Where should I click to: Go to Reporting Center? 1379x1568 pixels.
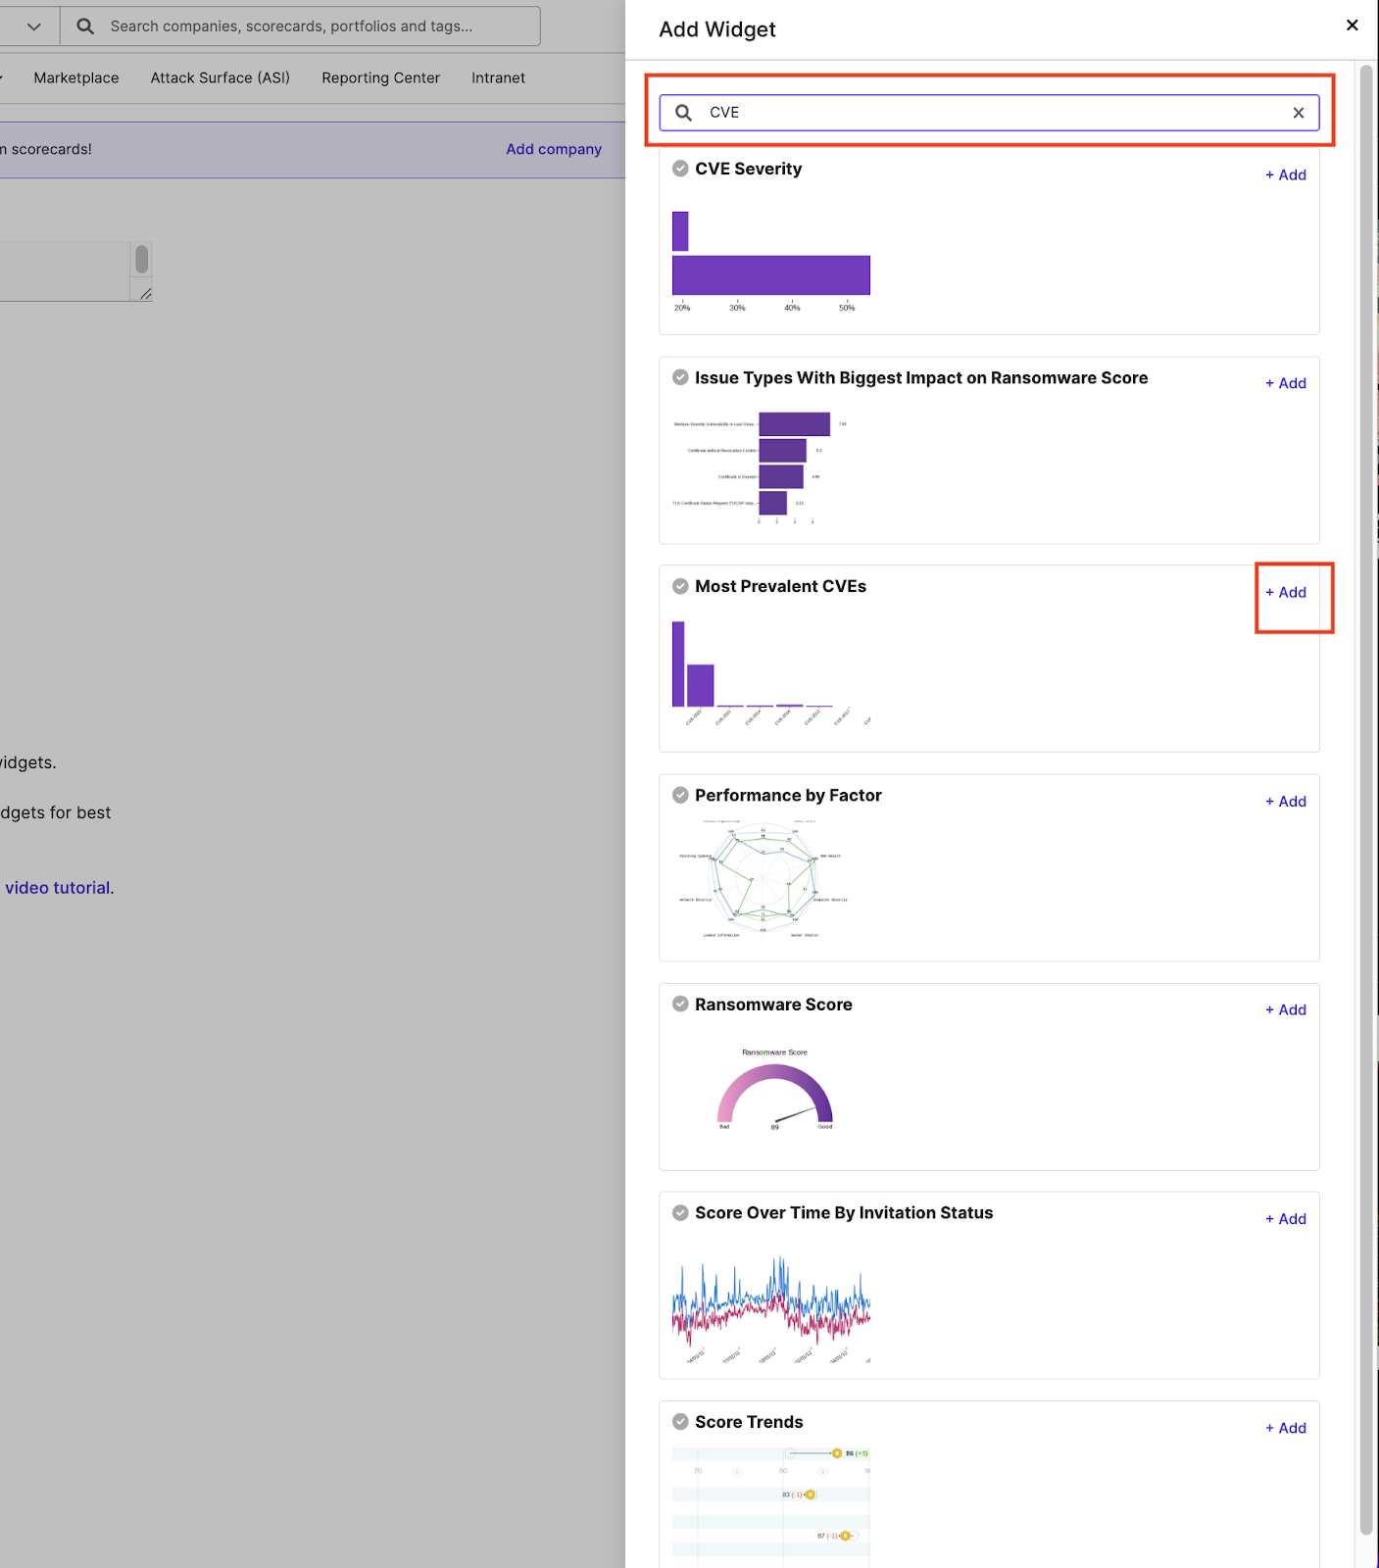click(380, 77)
